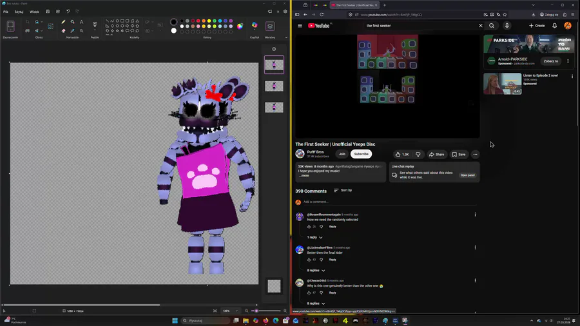
Task: Select the third layer thumbnail in Paint
Action: [x=274, y=108]
